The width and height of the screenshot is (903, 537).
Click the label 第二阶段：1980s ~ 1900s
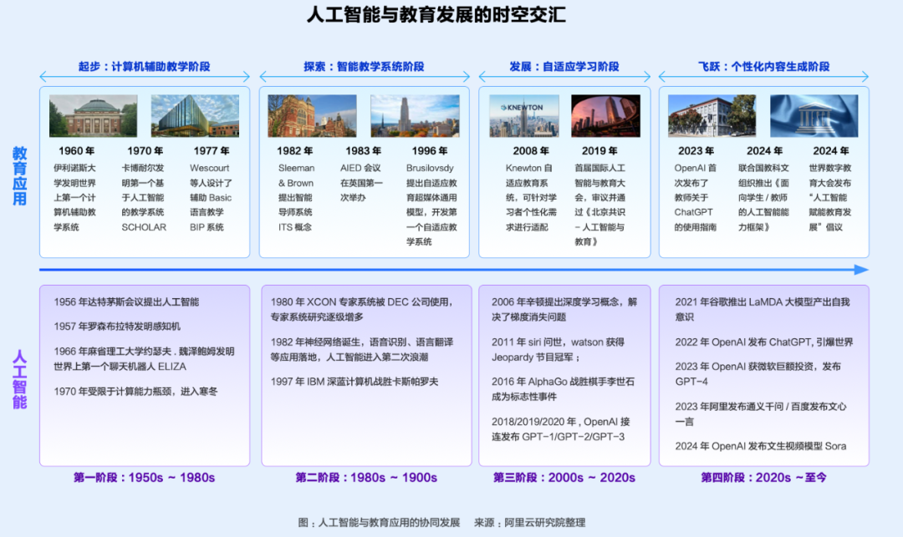[x=366, y=478]
